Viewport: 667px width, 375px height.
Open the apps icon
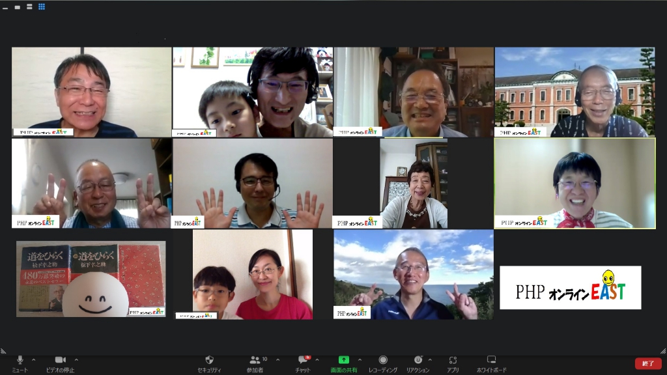click(453, 360)
